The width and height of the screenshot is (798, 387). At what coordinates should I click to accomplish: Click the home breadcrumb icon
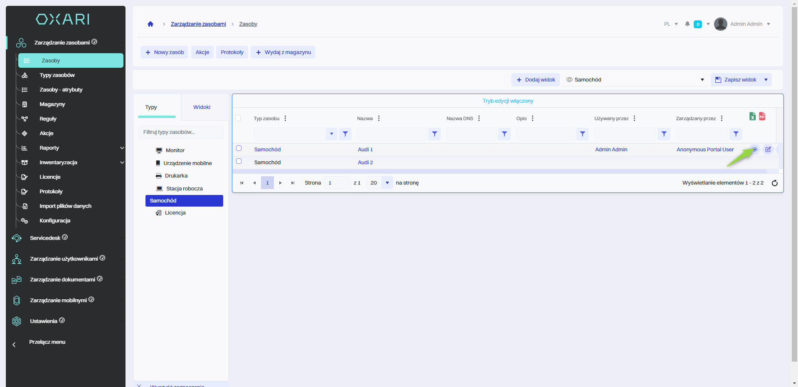pyautogui.click(x=150, y=24)
